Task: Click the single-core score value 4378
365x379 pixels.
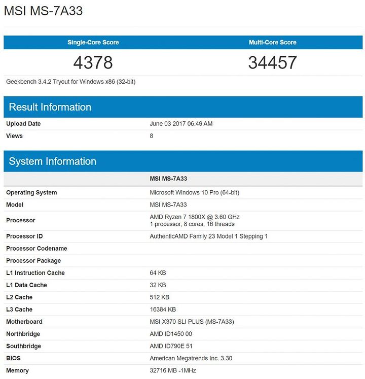Action: [x=93, y=62]
